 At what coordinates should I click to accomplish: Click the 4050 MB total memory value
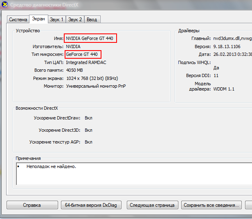(76, 70)
